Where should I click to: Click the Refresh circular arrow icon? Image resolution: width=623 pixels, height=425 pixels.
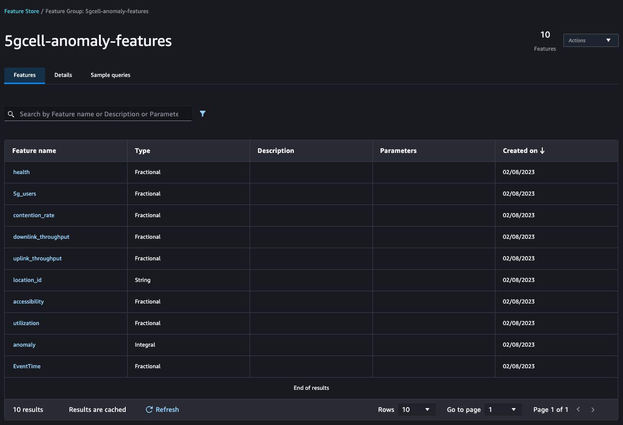149,410
